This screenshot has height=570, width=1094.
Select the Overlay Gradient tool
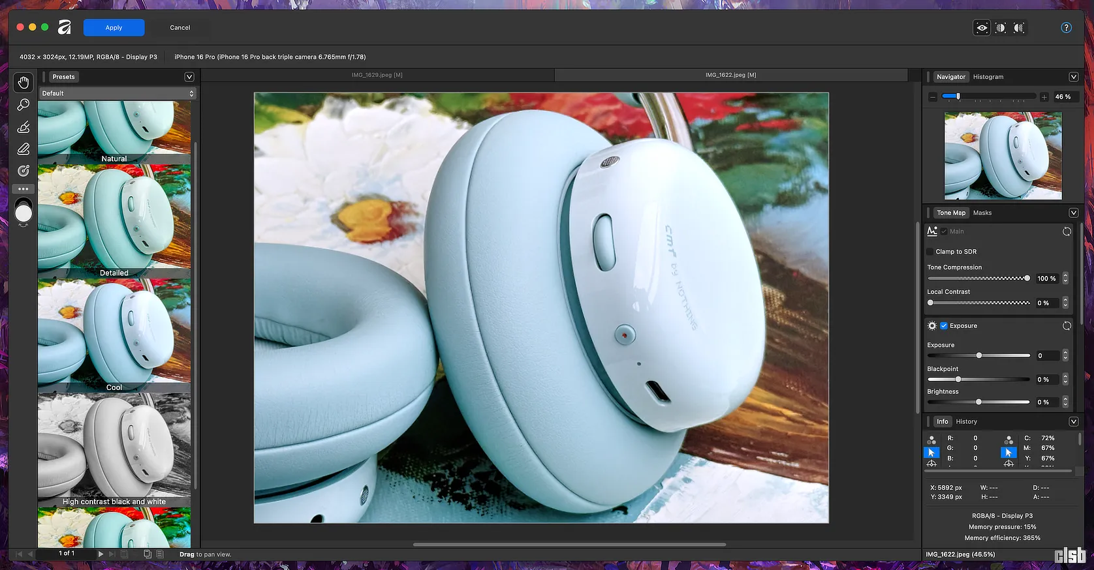(23, 171)
